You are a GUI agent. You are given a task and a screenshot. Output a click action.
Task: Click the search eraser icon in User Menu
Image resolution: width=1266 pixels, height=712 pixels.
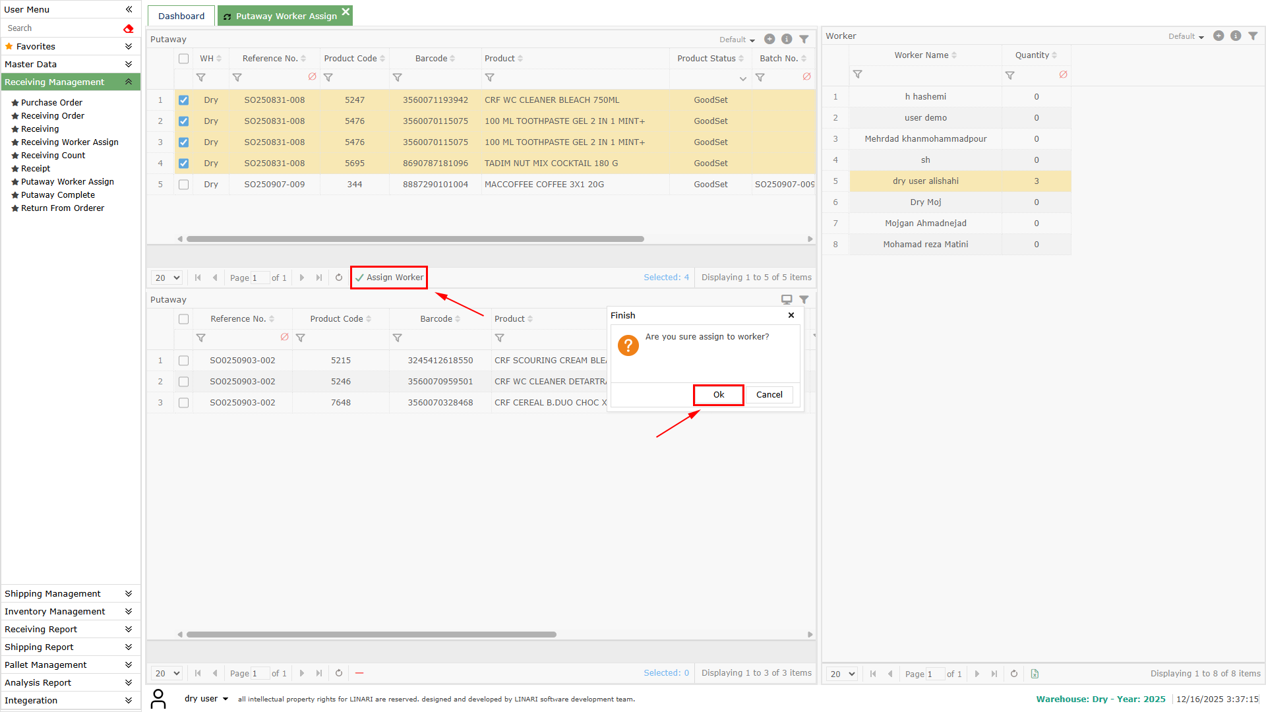click(129, 28)
